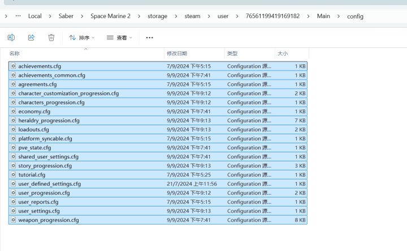This screenshot has height=251, width=407.
Task: Click the file icon beside achievements.cfg
Action: point(13,66)
